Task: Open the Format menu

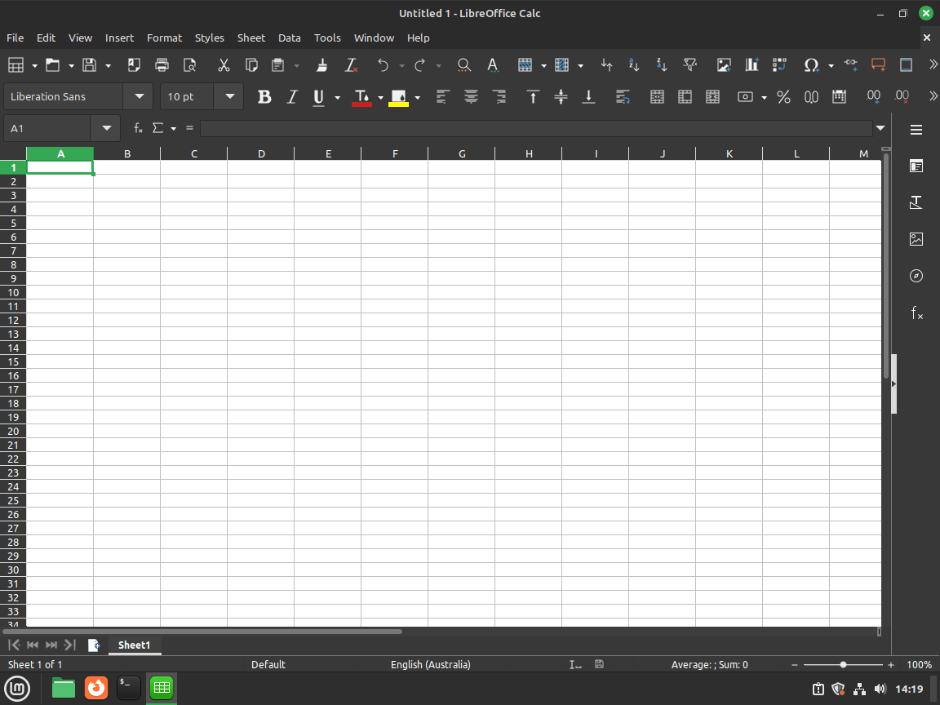Action: tap(164, 38)
